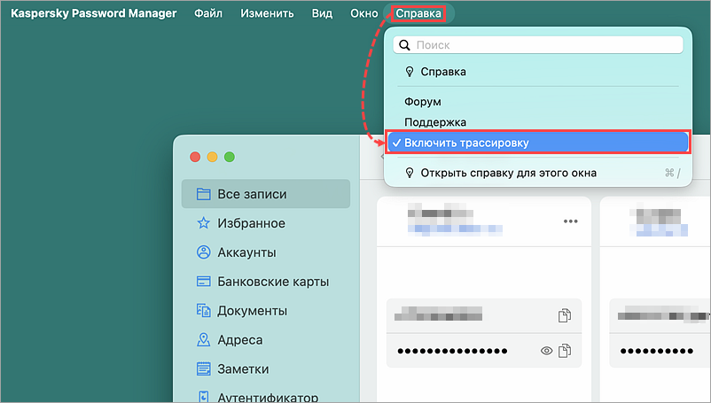Close the window with red button

pos(195,157)
